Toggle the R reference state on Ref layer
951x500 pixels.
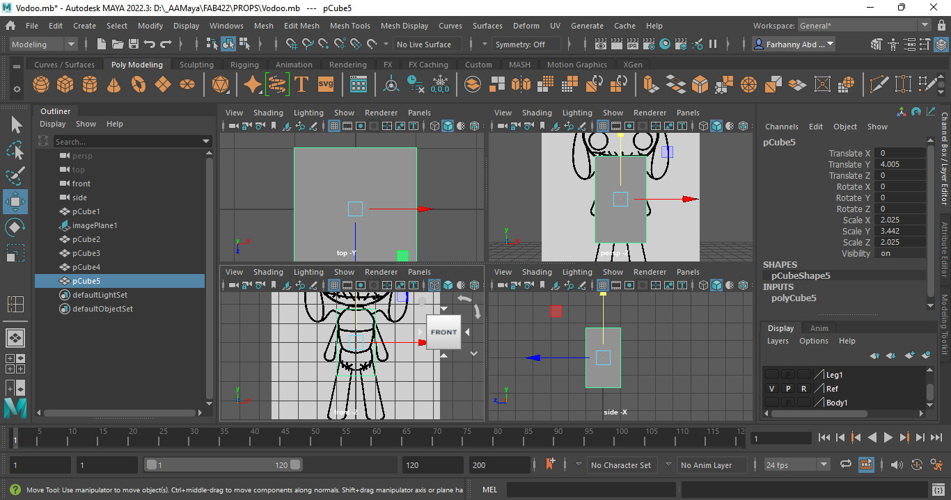[803, 389]
